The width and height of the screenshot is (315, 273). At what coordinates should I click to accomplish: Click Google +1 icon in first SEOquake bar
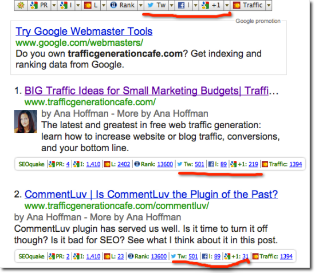[233, 164]
